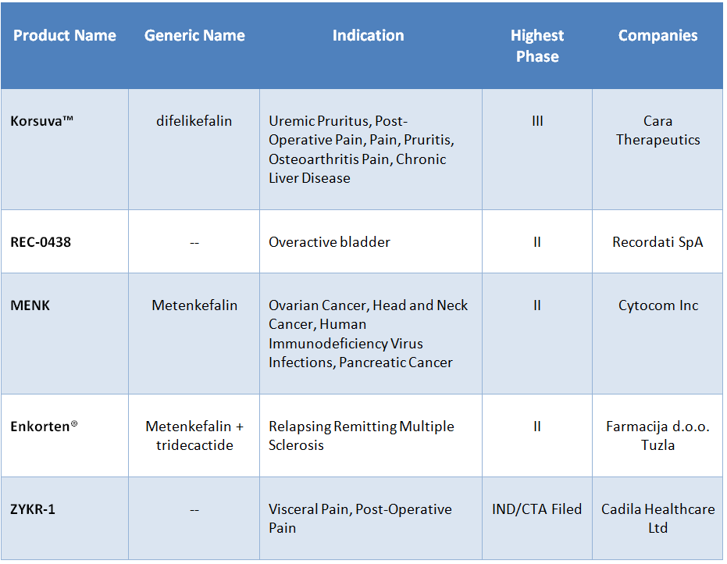Select the Cara Therapeutics company cell
Image resolution: width=727 pixels, height=564 pixels.
coord(658,130)
